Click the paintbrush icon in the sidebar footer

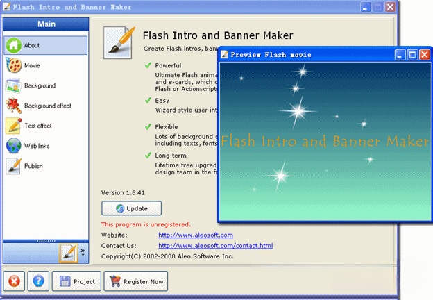[68, 253]
